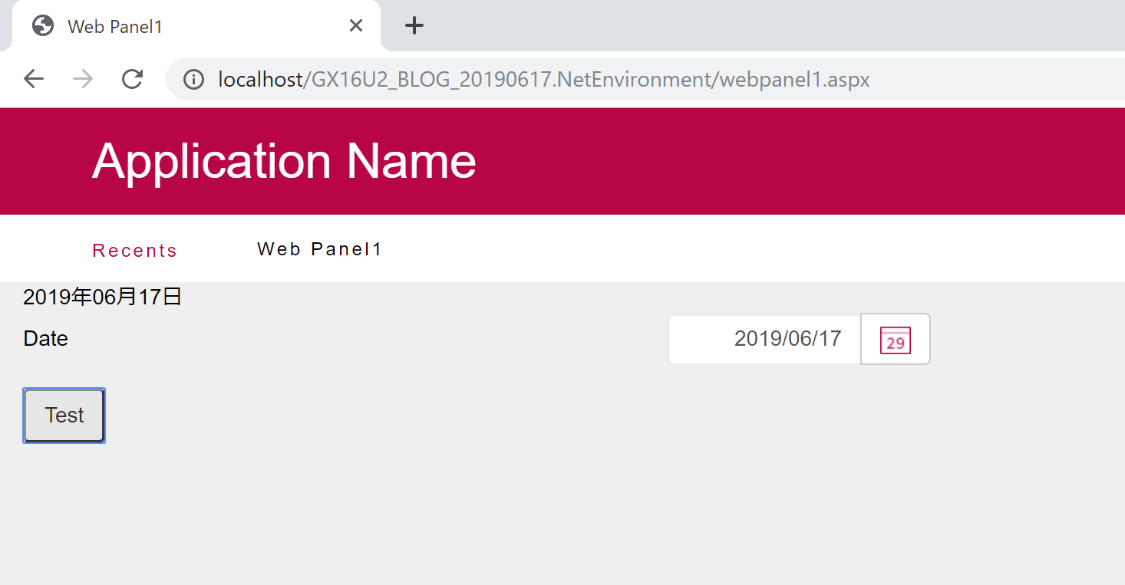Image resolution: width=1125 pixels, height=585 pixels.
Task: Open the calendar date picker icon
Action: pyautogui.click(x=895, y=340)
